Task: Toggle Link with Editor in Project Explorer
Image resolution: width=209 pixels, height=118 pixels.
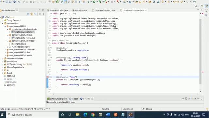Action: 32,14
